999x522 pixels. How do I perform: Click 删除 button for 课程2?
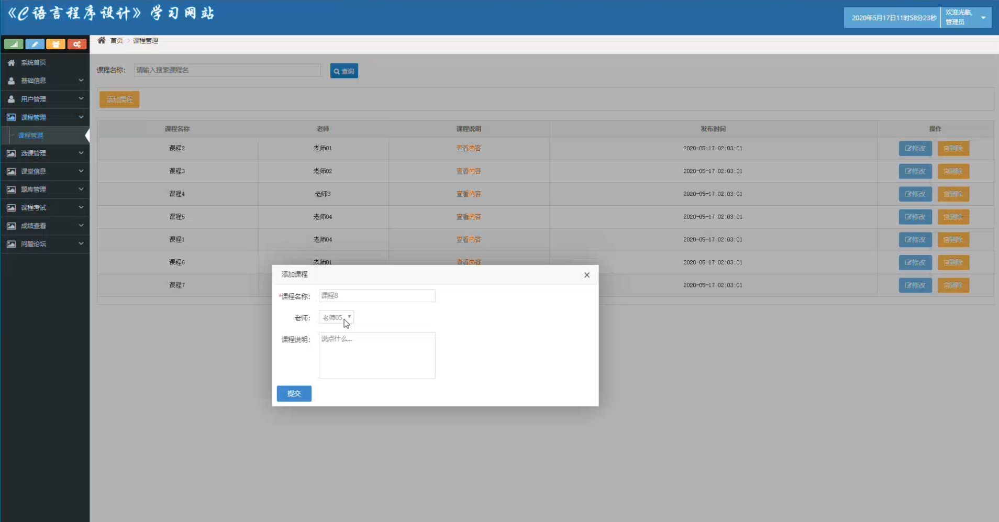(953, 149)
